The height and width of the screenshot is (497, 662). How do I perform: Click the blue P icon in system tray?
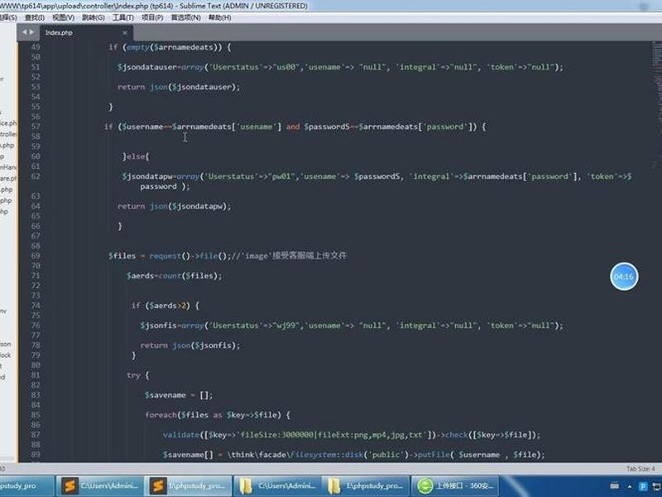[643, 486]
